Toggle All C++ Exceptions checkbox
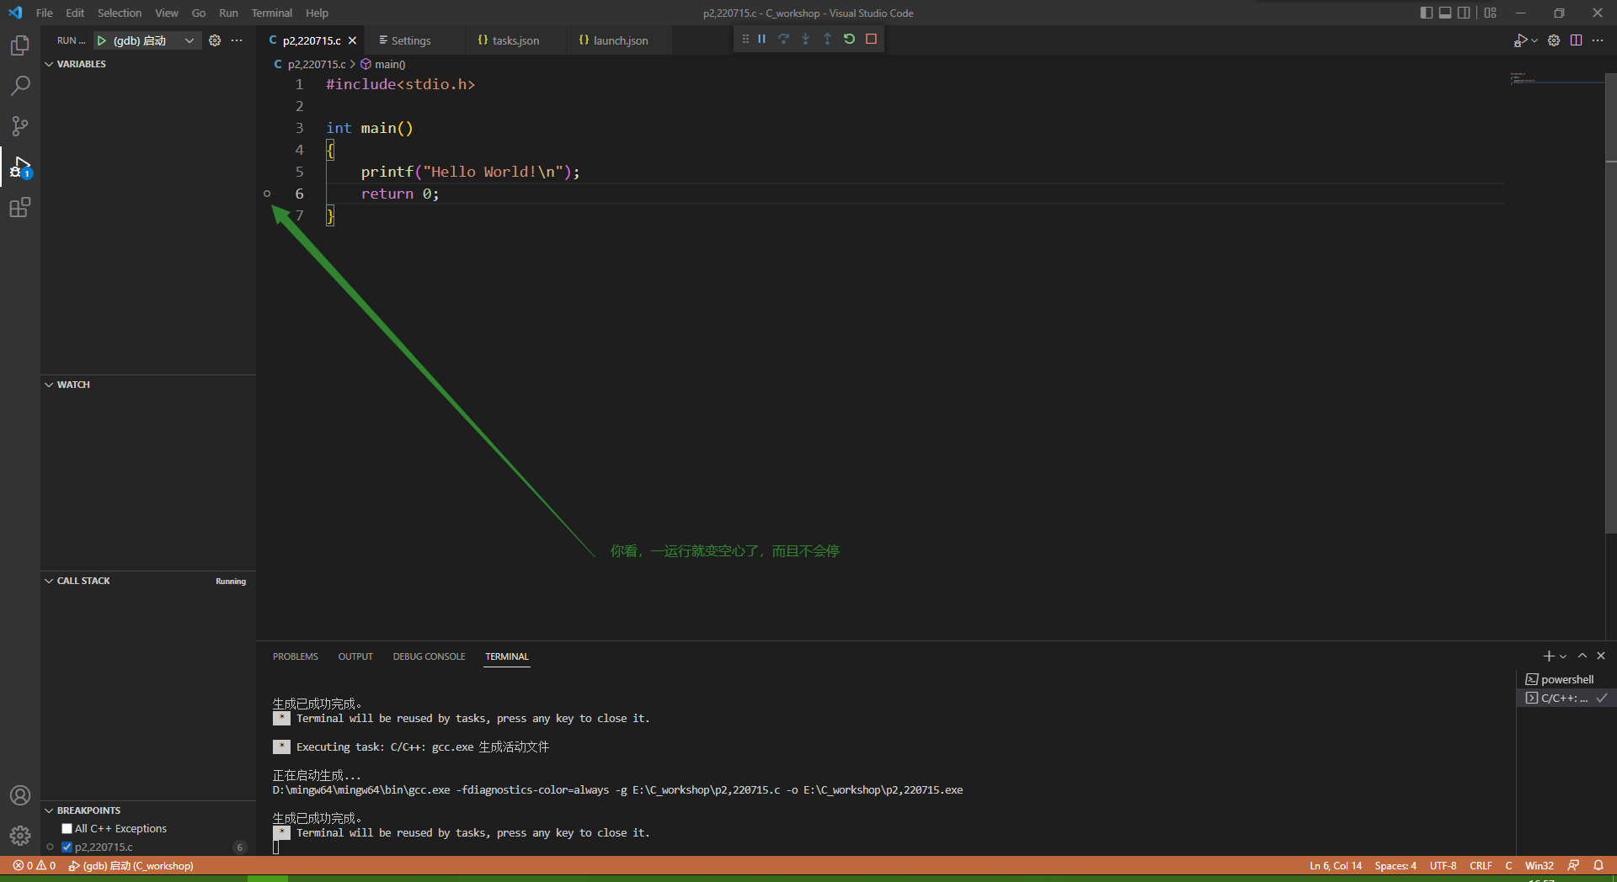1617x882 pixels. point(67,829)
